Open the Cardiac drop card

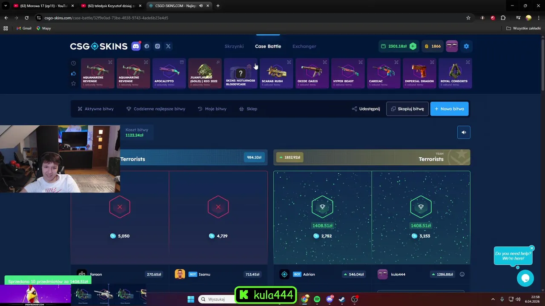pos(384,74)
